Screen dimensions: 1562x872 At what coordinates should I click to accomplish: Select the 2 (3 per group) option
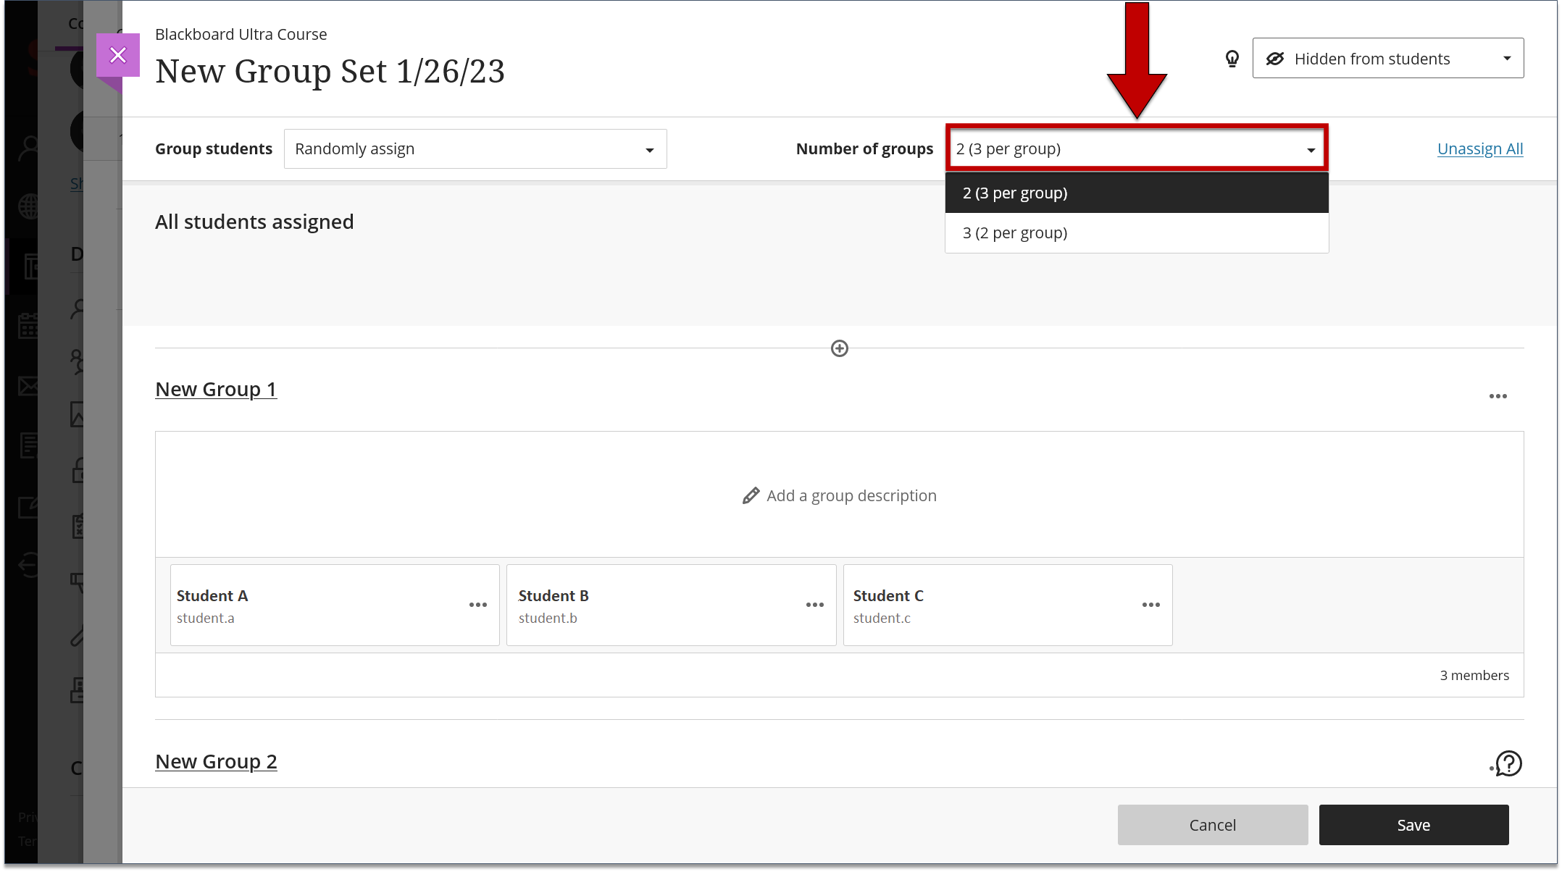pos(1014,193)
